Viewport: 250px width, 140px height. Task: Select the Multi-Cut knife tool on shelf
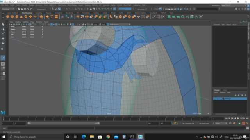[x=154, y=17]
